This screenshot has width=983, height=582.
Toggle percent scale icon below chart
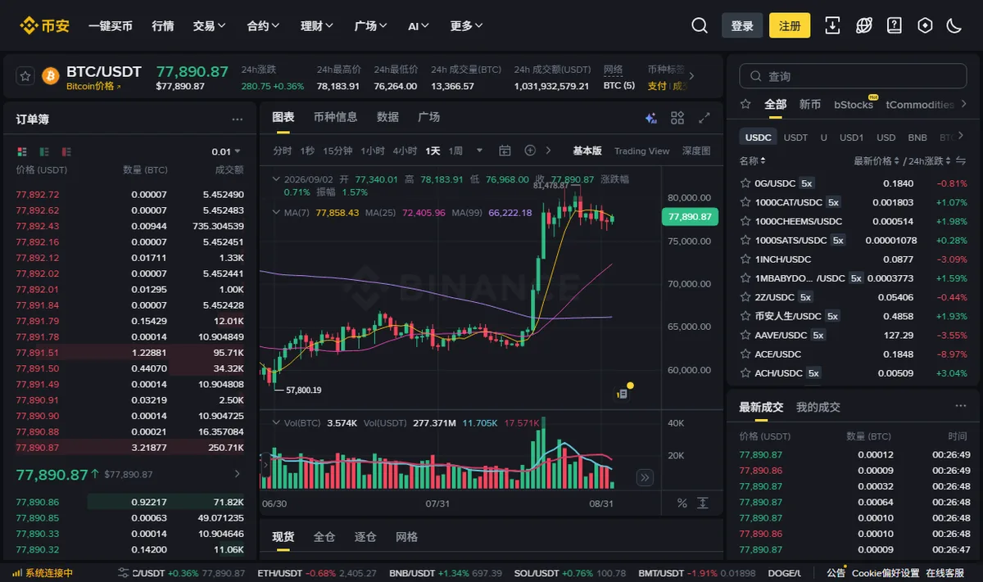(682, 503)
